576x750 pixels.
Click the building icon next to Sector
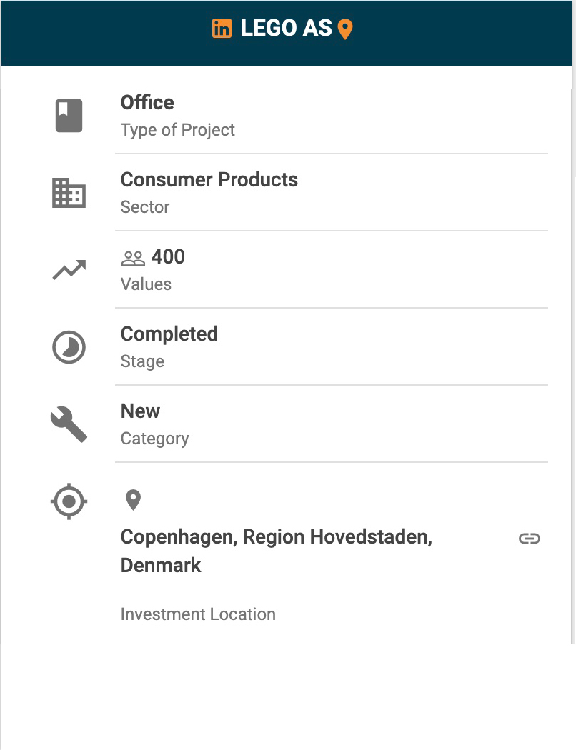(69, 193)
